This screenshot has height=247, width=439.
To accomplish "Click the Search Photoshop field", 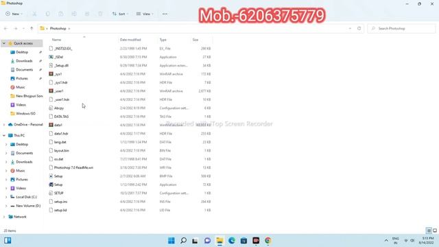I will (401, 29).
